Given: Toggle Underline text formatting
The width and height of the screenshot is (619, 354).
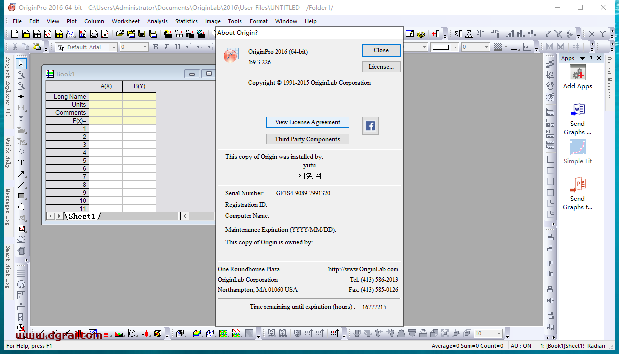Looking at the screenshot, I should coord(177,47).
